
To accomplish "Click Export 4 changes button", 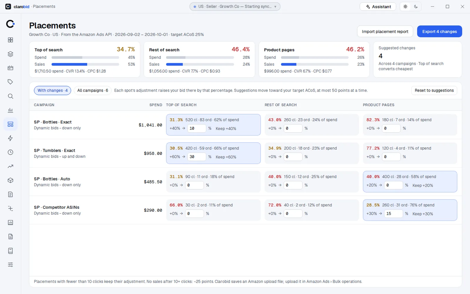I will tap(439, 31).
